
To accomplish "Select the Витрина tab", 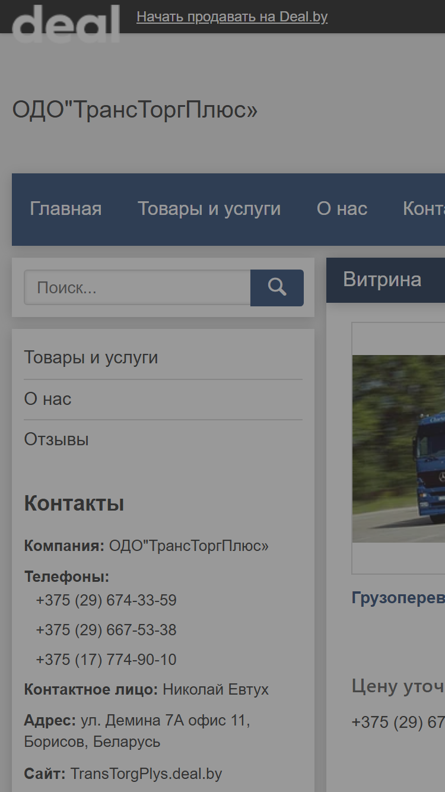I will 382,280.
